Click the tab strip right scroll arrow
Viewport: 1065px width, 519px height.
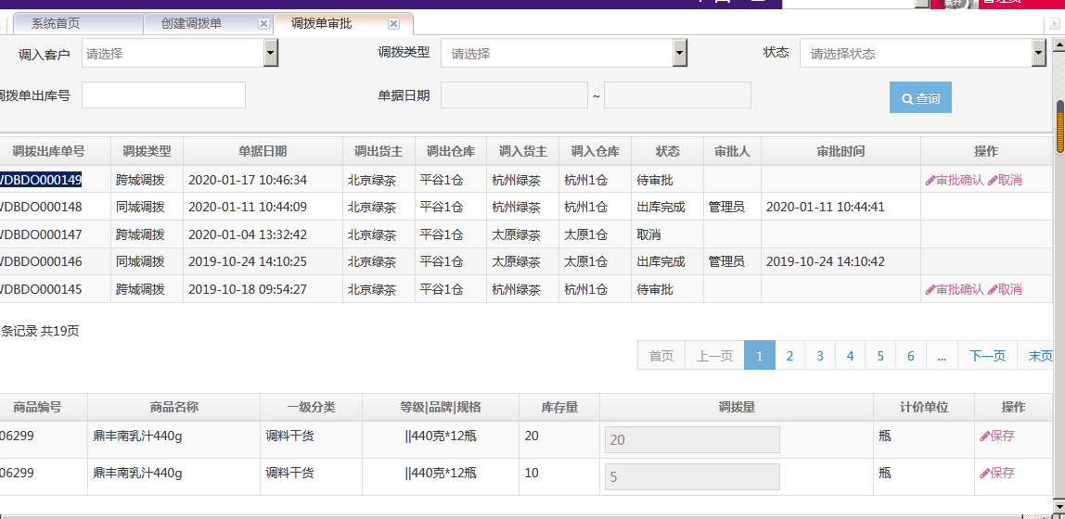pyautogui.click(x=1056, y=24)
